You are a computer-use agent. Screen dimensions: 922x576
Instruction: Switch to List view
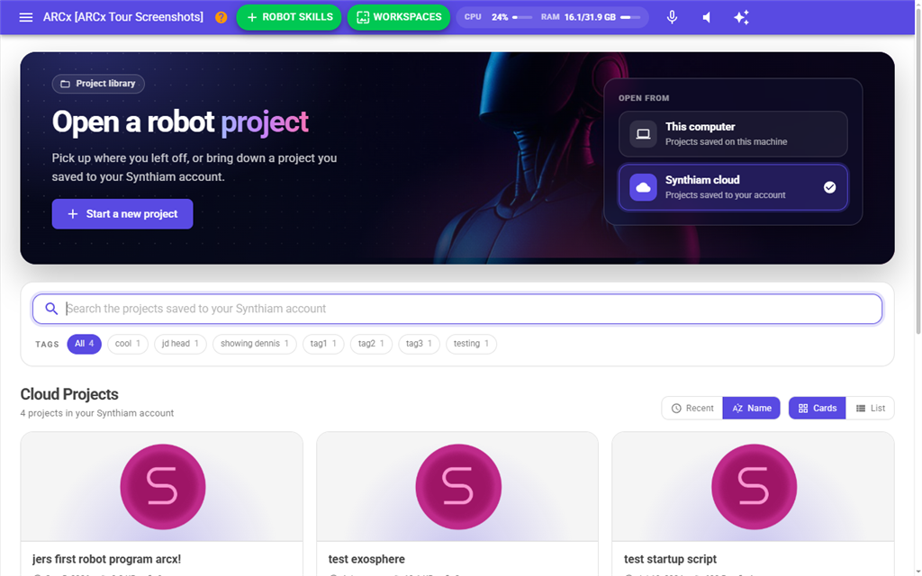[x=871, y=408]
